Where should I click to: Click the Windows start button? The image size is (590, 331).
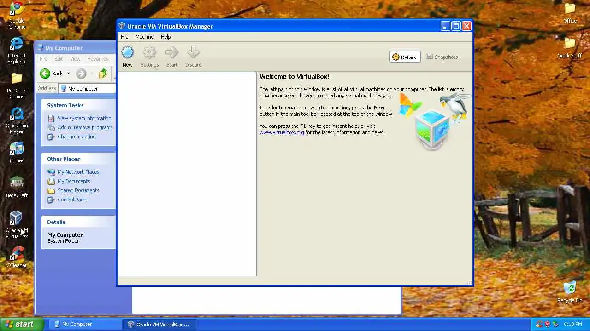[22, 324]
